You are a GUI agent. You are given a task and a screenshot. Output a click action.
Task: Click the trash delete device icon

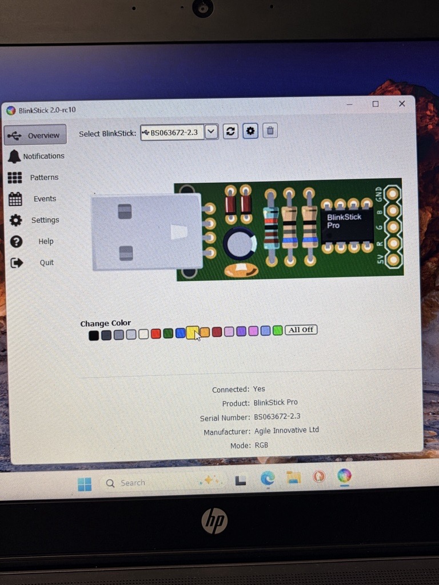[270, 131]
